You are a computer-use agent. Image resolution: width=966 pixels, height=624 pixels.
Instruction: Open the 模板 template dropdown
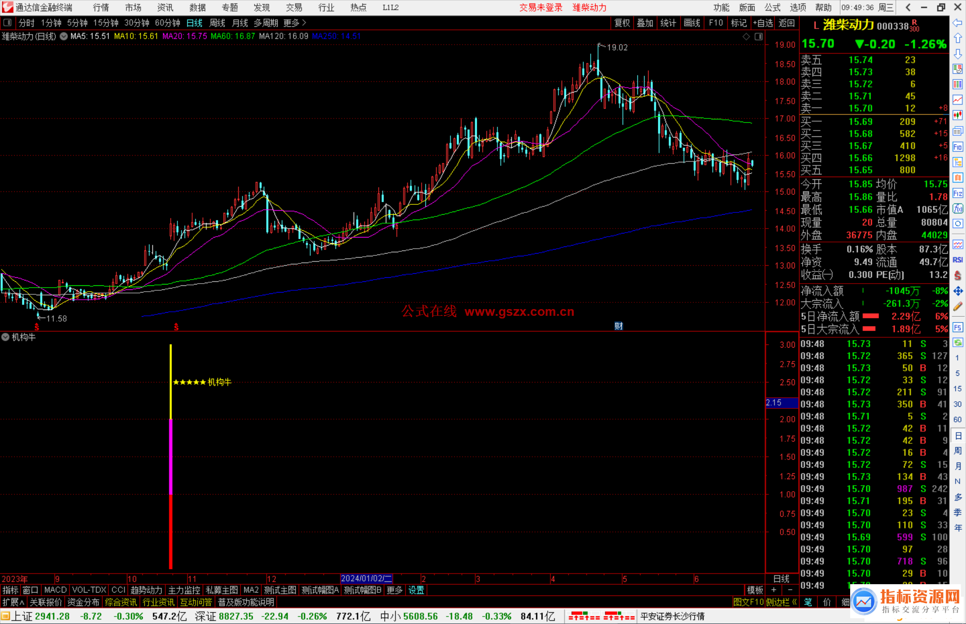755,590
